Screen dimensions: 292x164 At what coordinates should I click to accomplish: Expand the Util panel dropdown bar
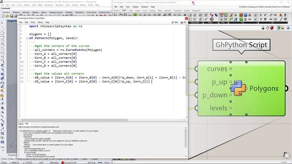coord(273,22)
